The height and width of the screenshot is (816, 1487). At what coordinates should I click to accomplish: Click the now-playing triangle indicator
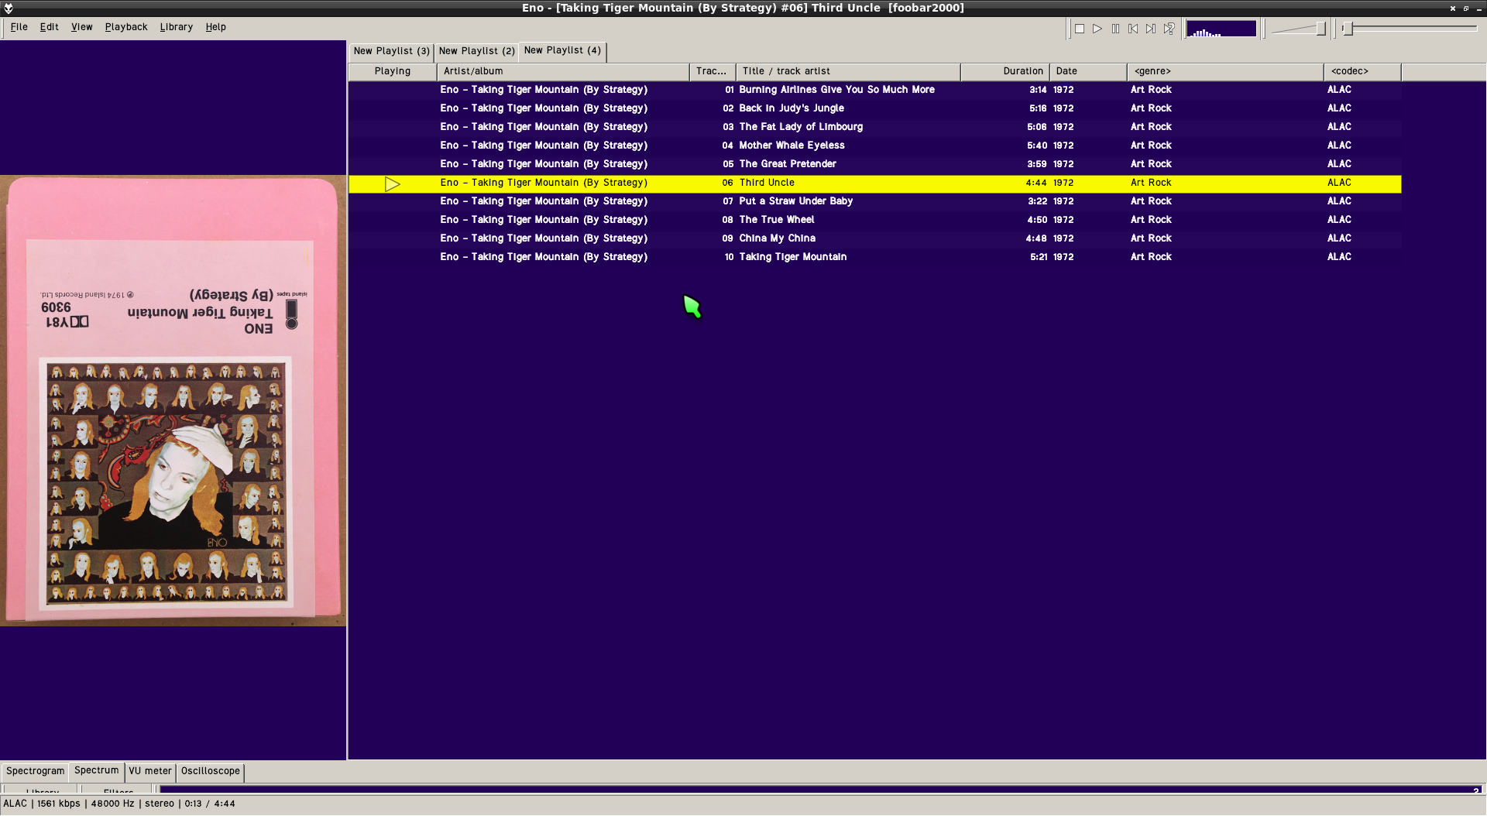click(x=392, y=183)
